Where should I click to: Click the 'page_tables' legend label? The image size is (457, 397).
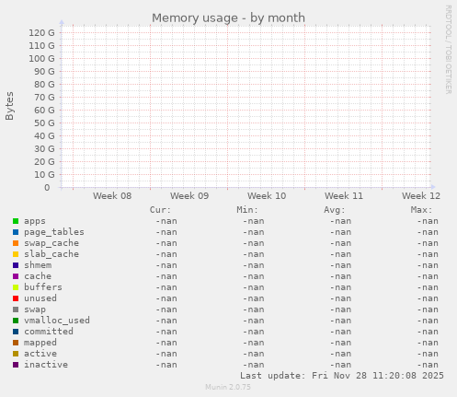coord(54,232)
